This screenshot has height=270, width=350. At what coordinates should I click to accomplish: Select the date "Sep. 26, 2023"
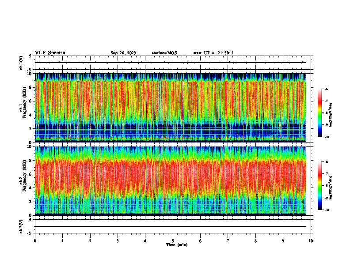(123, 53)
